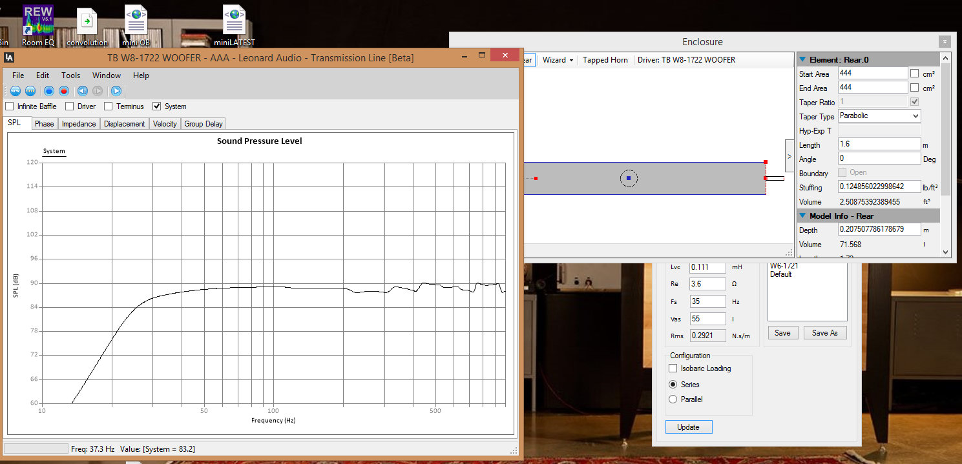Click the Stuffing value input field
Viewport: 962px width, 464px height.
pyautogui.click(x=879, y=187)
